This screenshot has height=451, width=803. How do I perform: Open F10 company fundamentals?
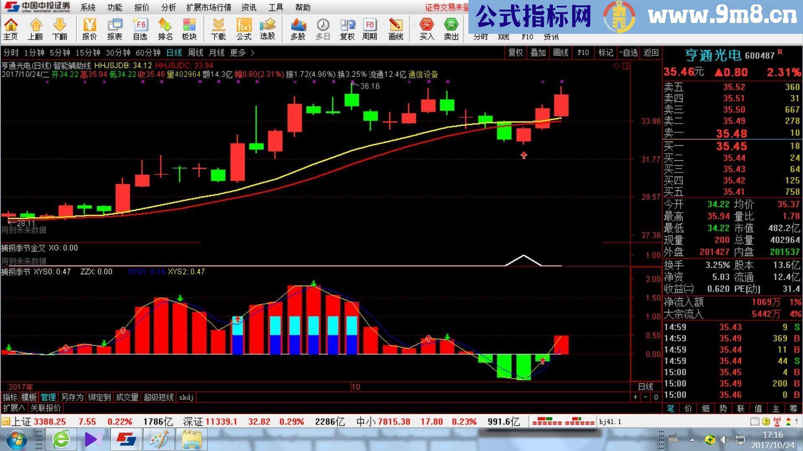[x=583, y=53]
